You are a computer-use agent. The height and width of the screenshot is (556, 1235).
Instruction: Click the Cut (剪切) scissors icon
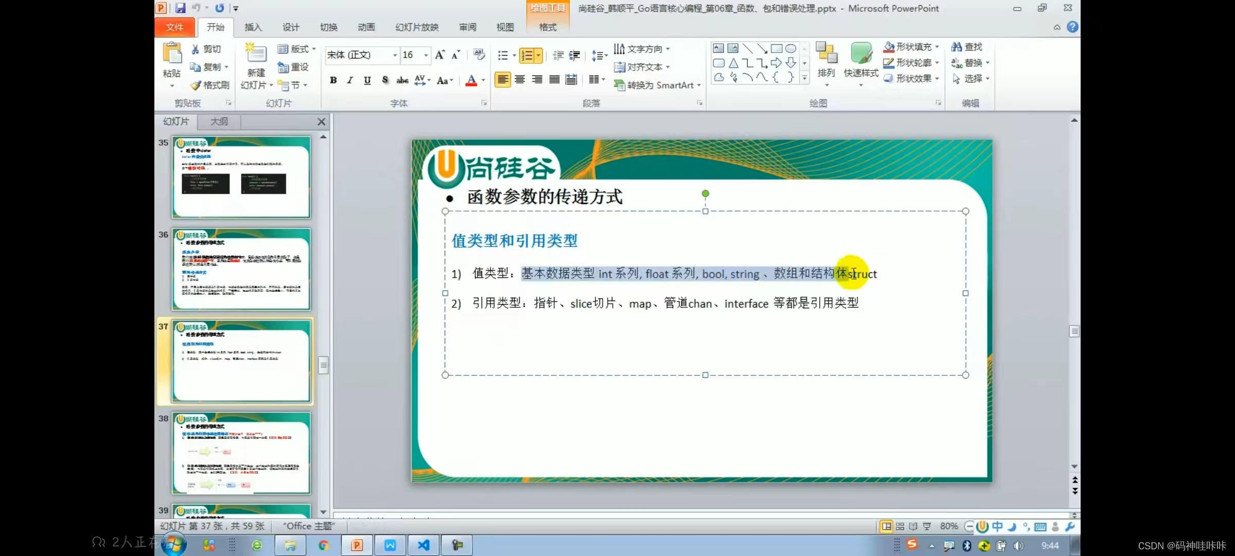[196, 49]
